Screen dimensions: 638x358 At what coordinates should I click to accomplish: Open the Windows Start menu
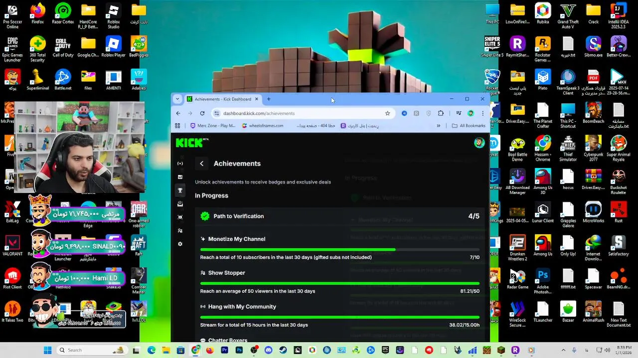[x=47, y=350]
